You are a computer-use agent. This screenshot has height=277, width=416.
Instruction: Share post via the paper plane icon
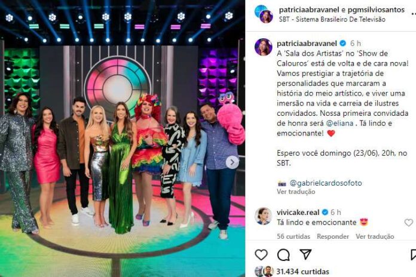(305, 254)
